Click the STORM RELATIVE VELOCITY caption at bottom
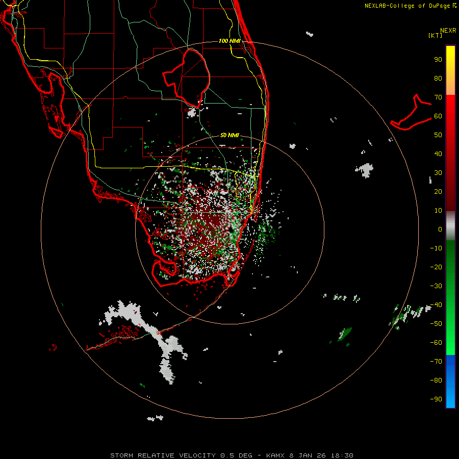Image resolution: width=459 pixels, height=459 pixels. tap(232, 455)
